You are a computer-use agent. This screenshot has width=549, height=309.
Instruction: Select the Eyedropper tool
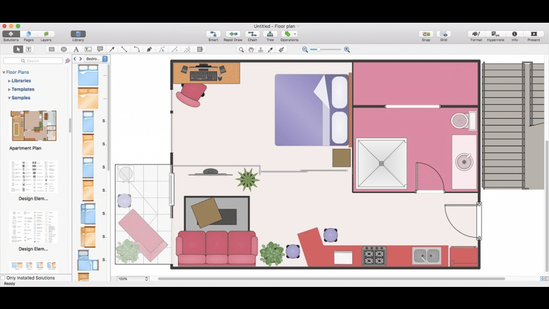click(270, 50)
